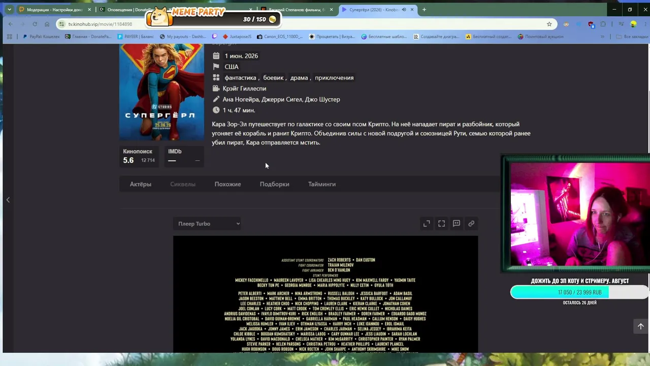Go back with the browser back arrow

10,24
